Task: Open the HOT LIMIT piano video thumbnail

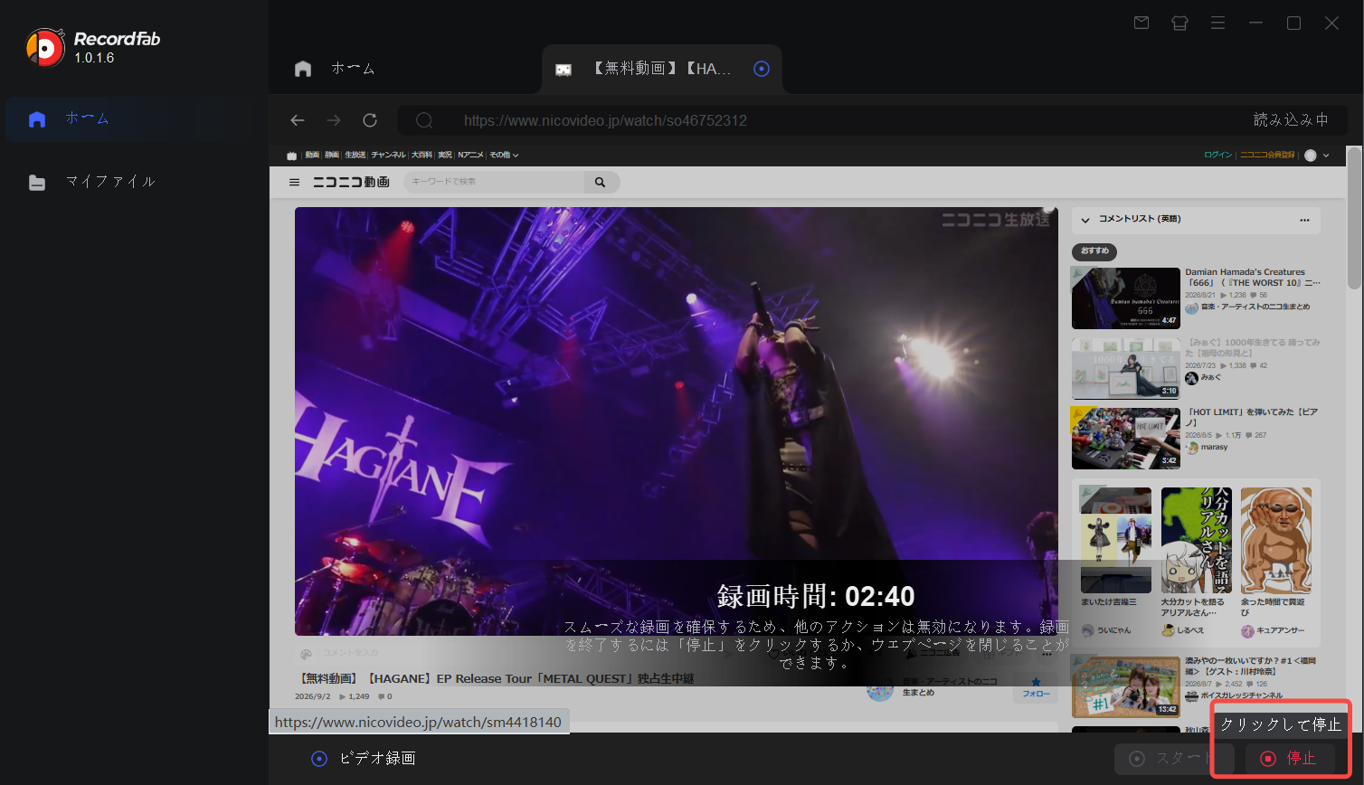Action: tap(1126, 439)
